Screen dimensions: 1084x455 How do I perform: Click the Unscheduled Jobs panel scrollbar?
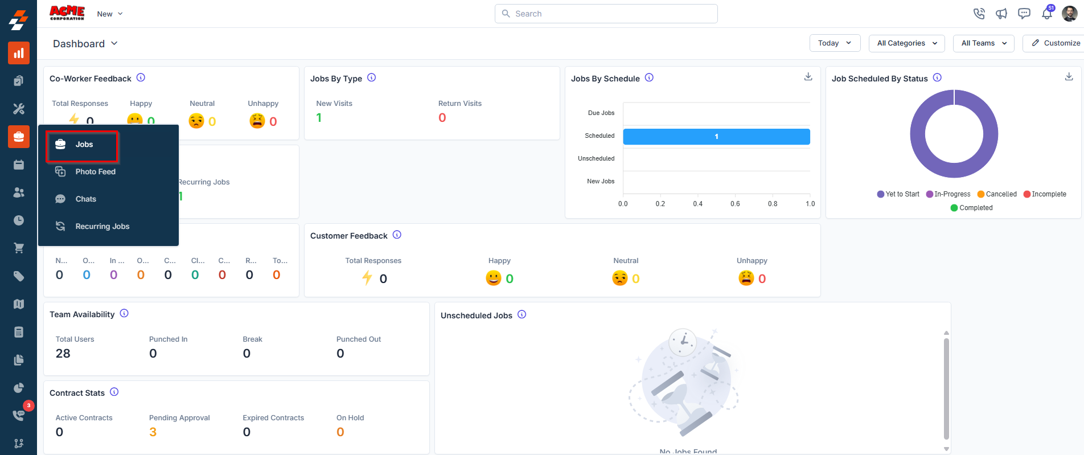point(946,390)
